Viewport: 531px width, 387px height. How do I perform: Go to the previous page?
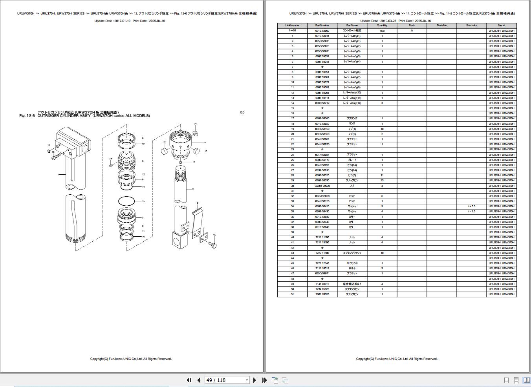198,380
